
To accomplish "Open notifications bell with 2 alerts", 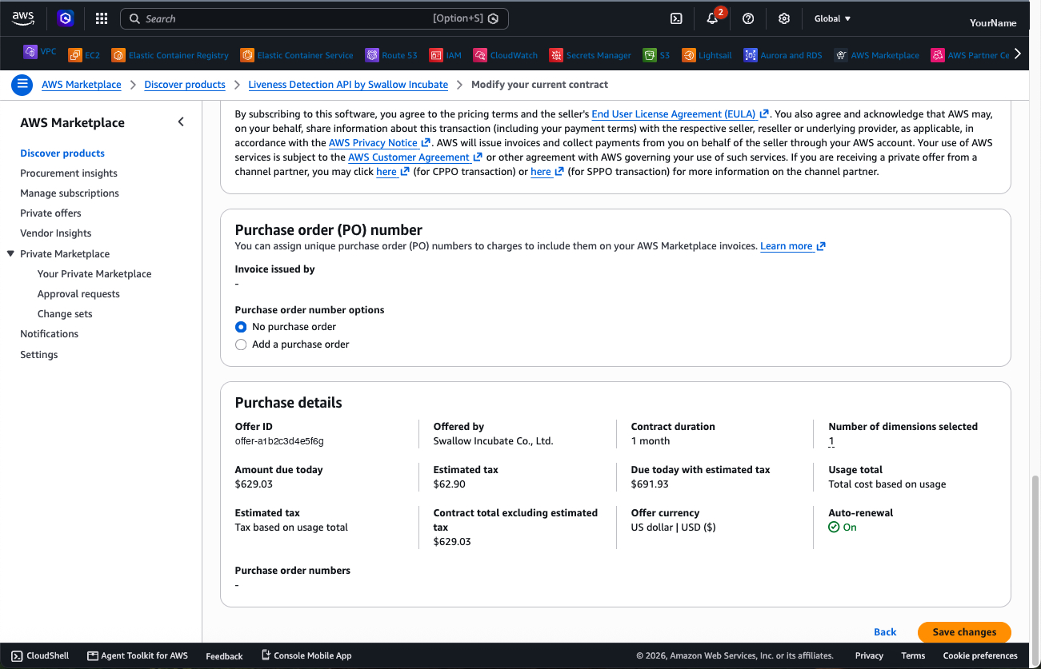I will click(x=713, y=18).
